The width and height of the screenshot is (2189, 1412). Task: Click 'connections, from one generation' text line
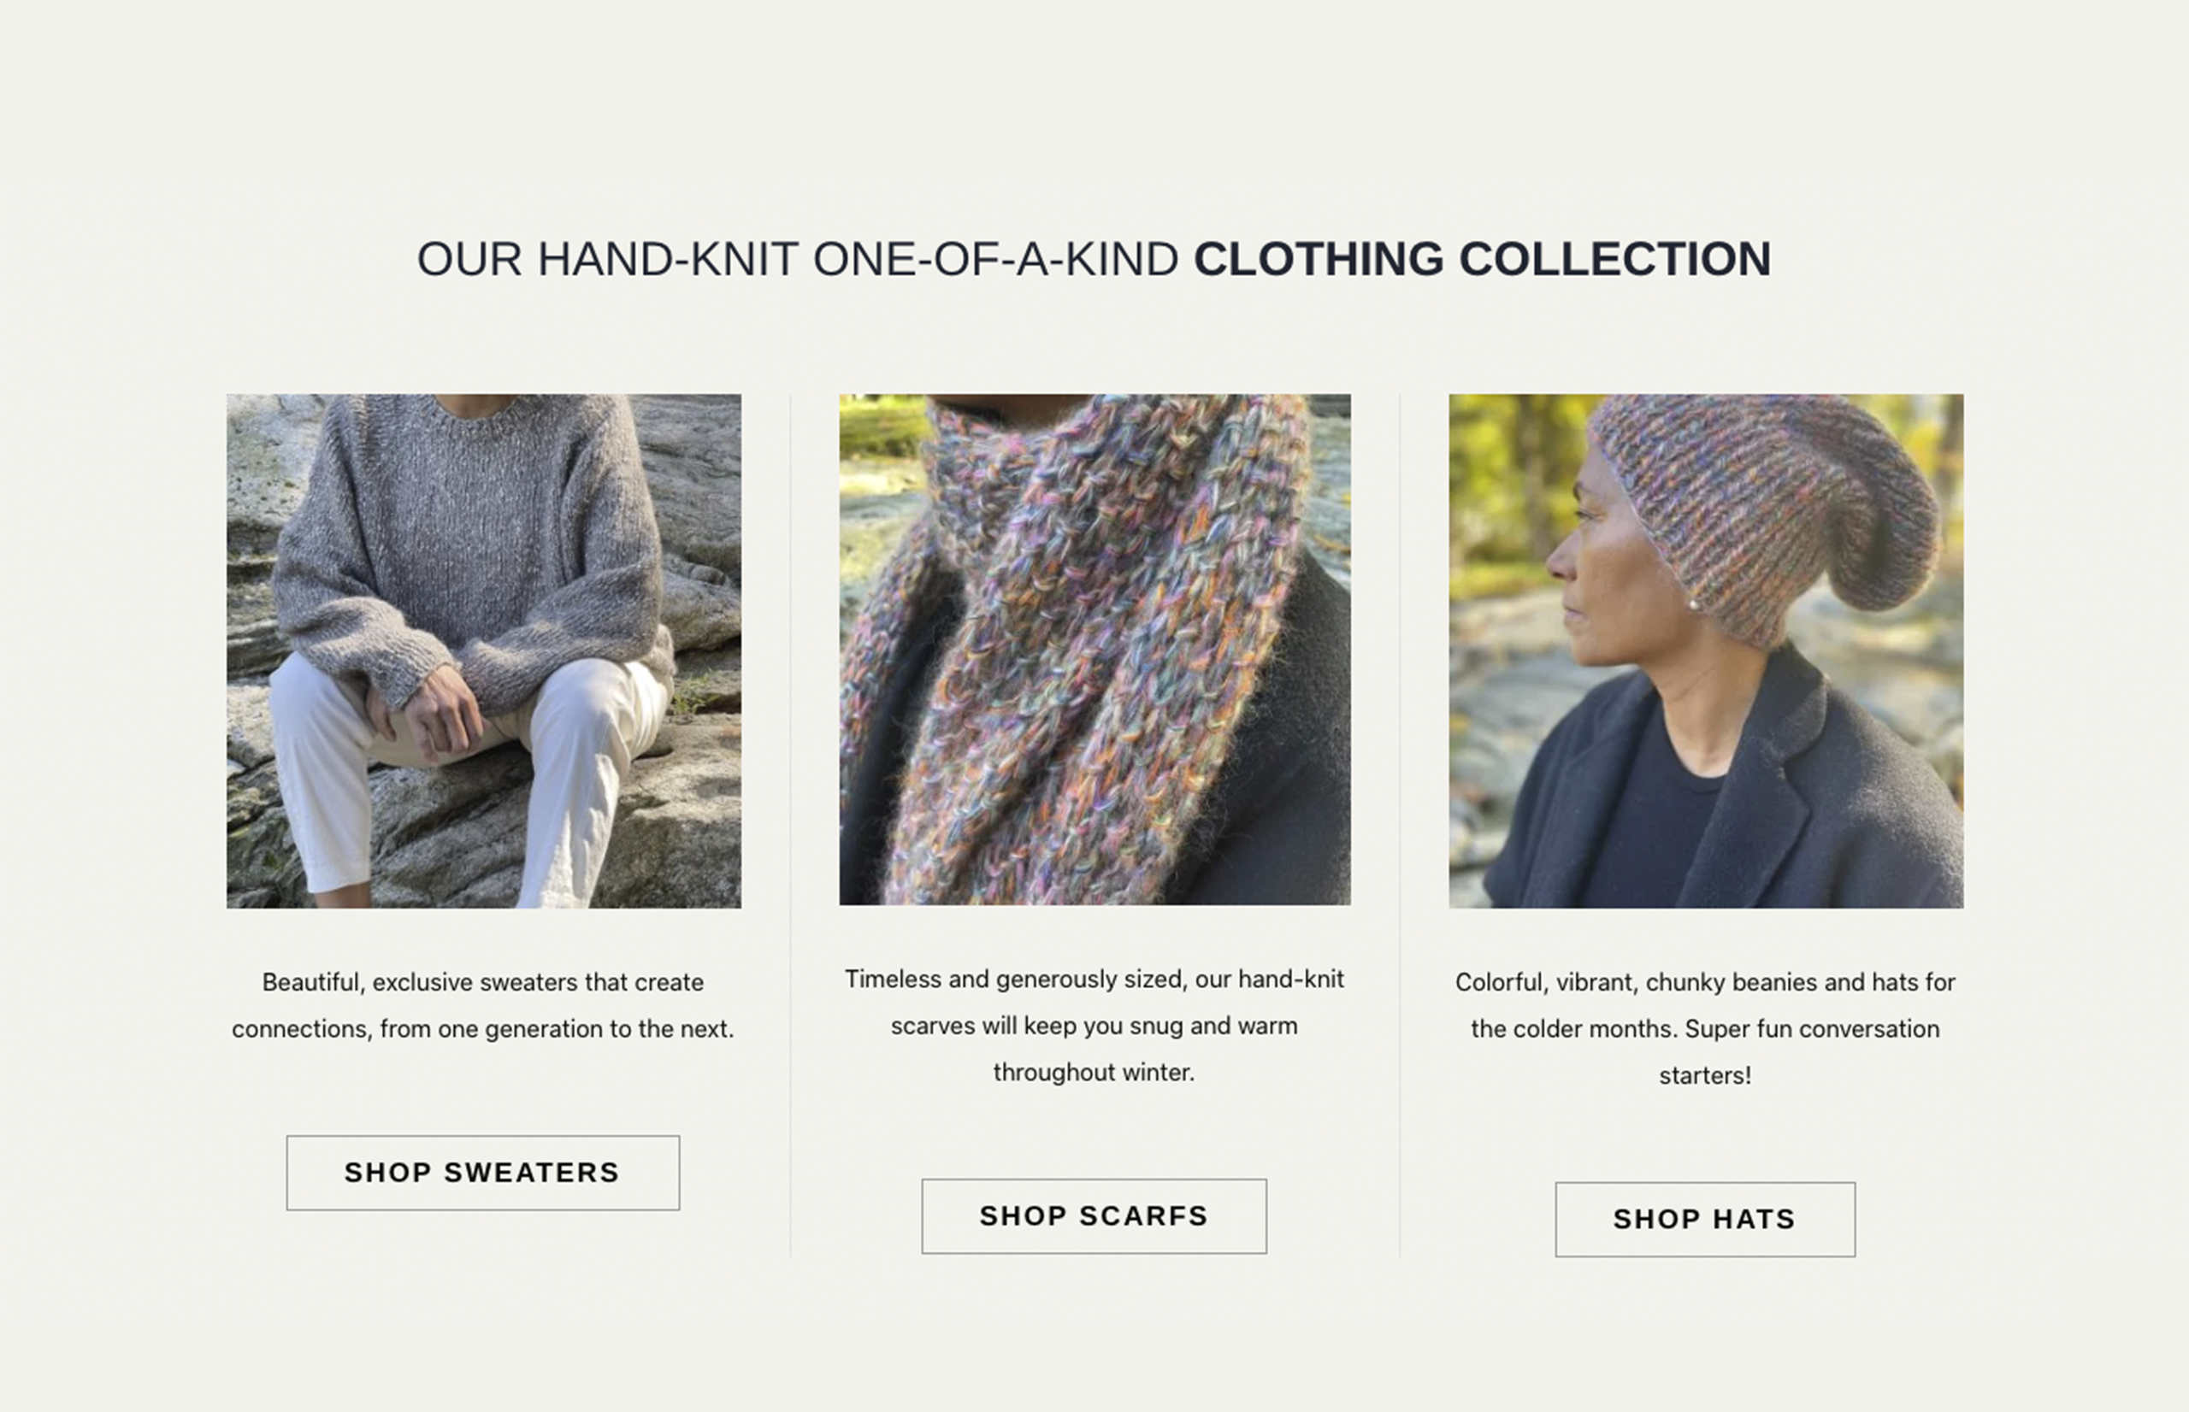click(483, 1029)
